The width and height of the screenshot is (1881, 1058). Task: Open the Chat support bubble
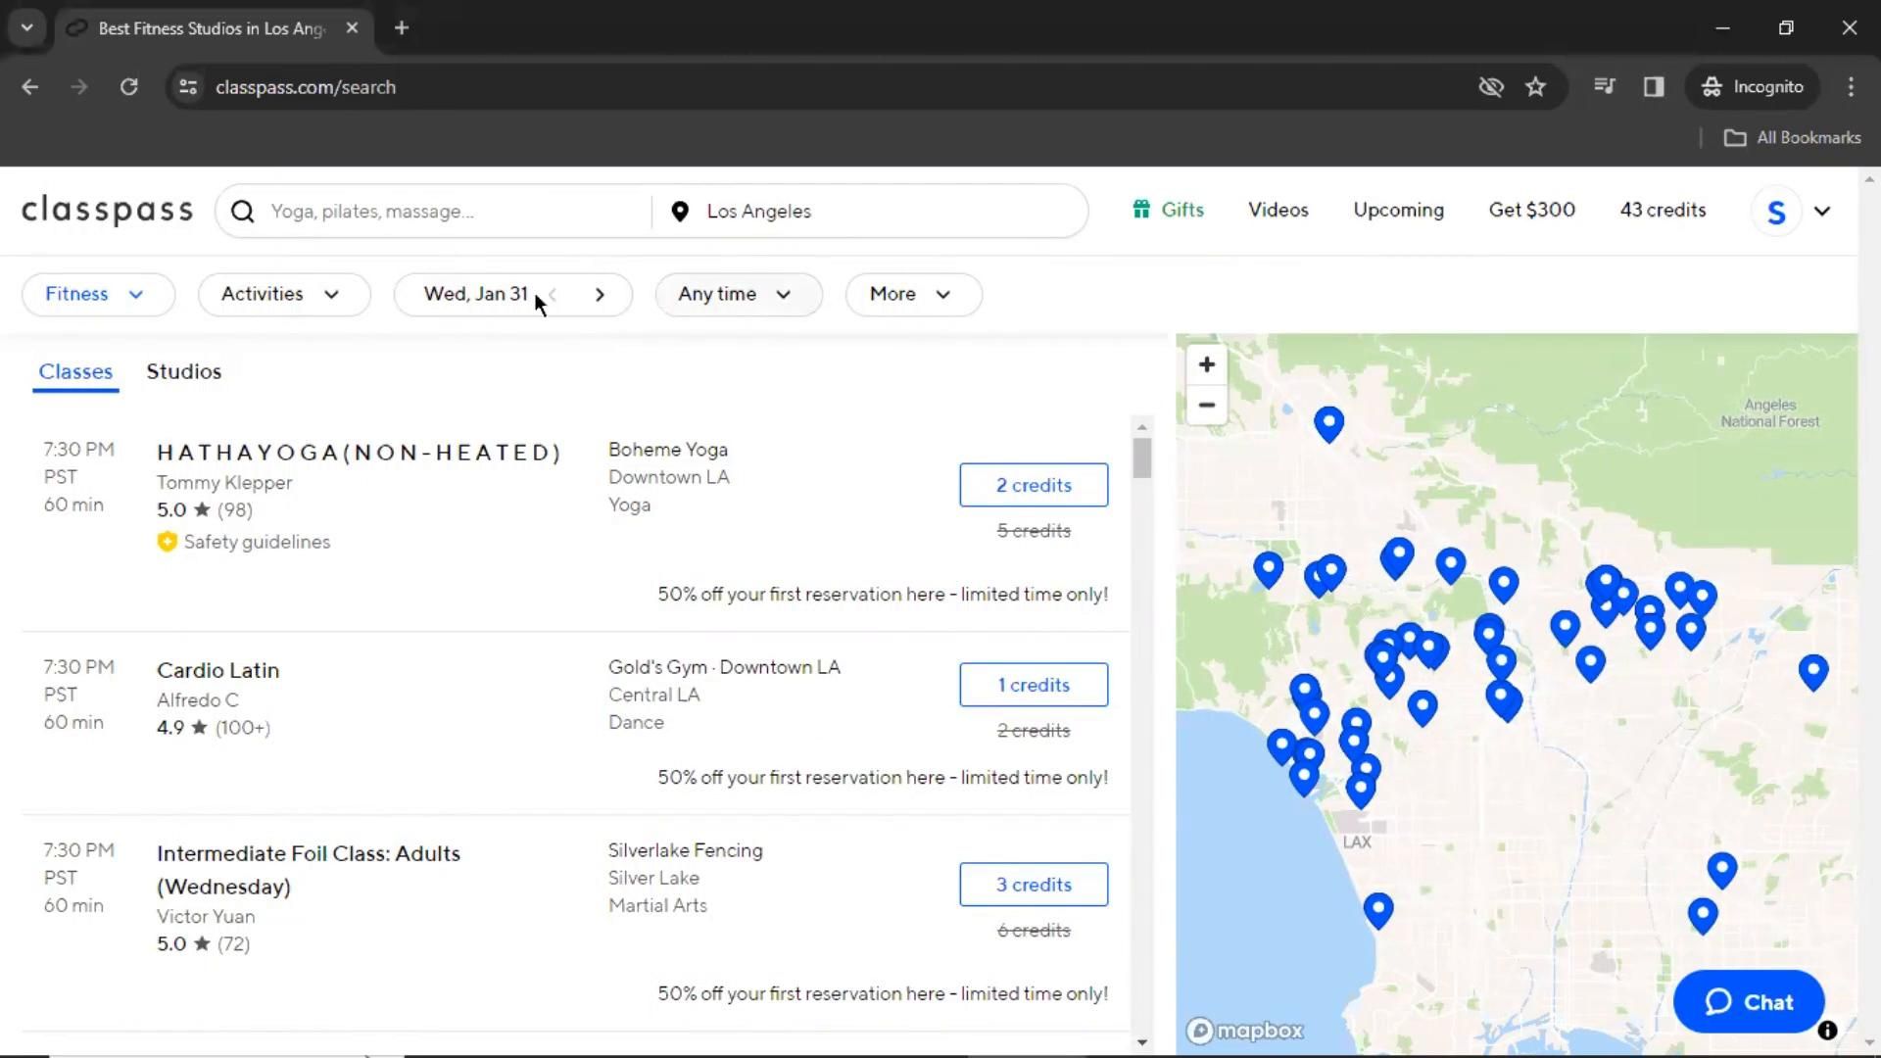pos(1748,1001)
